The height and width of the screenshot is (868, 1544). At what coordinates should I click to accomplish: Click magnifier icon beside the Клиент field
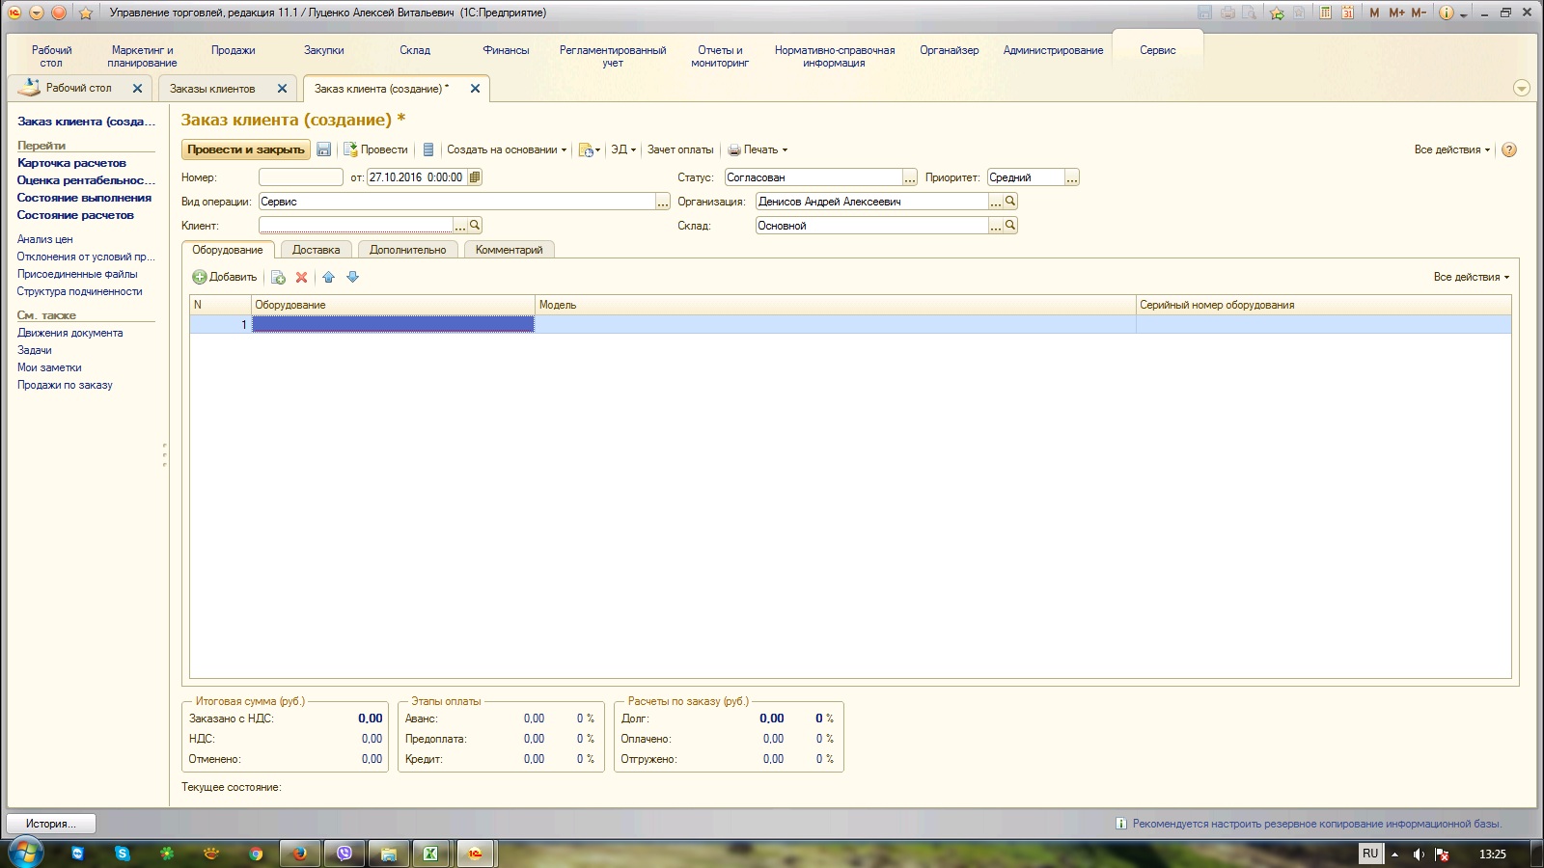click(475, 226)
